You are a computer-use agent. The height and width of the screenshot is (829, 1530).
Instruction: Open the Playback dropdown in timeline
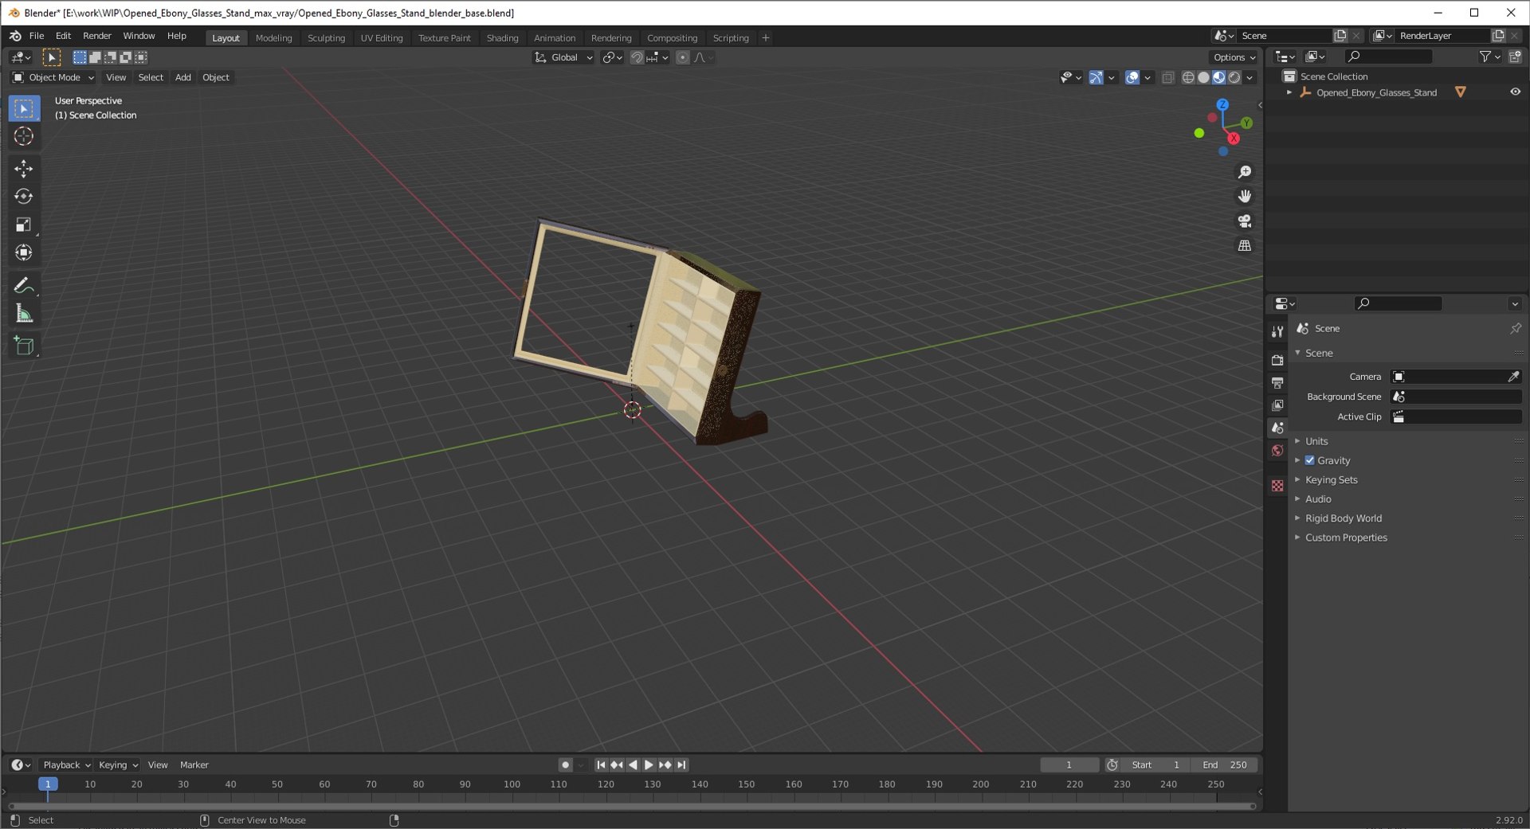[x=66, y=764]
